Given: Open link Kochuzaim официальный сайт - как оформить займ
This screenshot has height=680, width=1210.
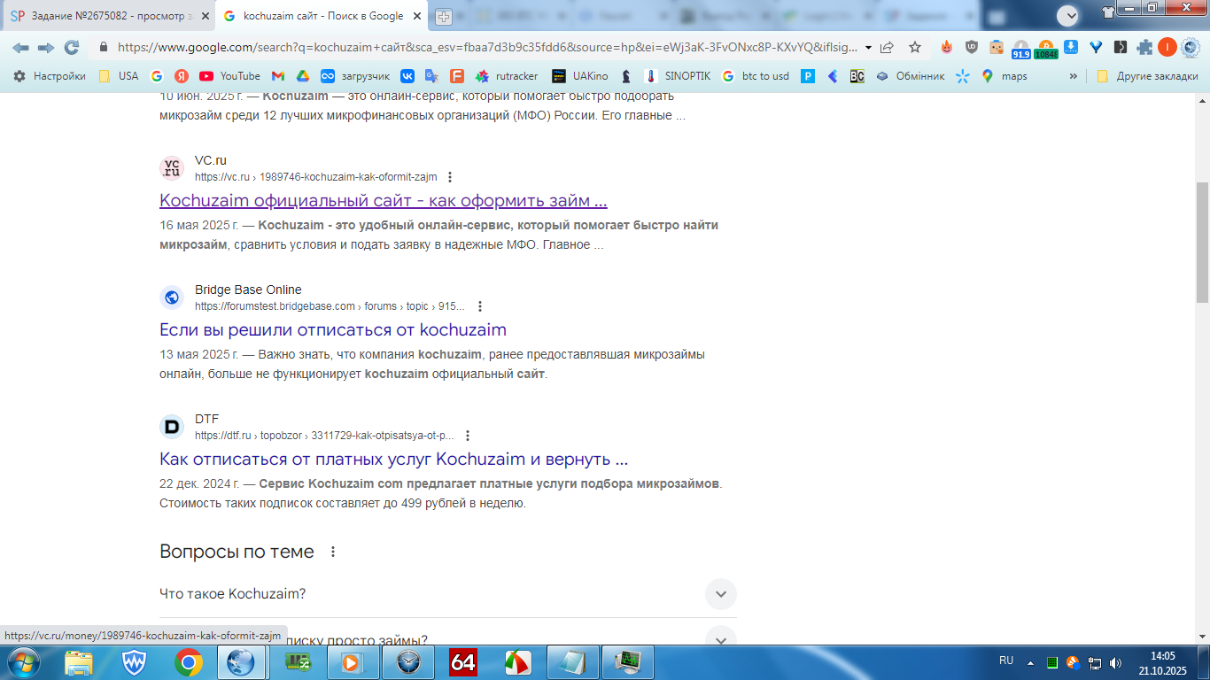Looking at the screenshot, I should point(384,200).
